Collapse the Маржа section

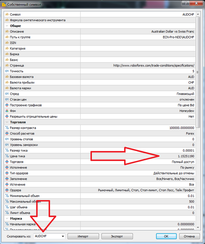tap(7, 218)
